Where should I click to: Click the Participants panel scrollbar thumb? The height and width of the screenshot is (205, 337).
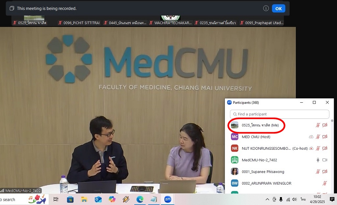pyautogui.click(x=332, y=120)
